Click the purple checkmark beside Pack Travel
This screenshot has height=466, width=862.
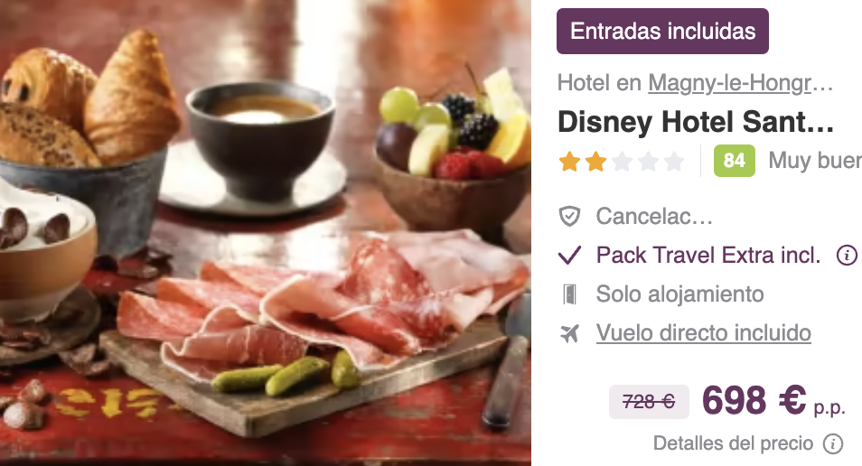click(569, 255)
